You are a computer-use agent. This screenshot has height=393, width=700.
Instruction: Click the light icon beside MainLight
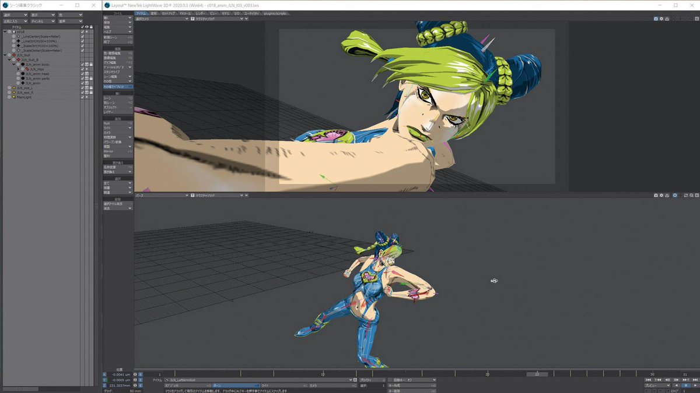[13, 97]
